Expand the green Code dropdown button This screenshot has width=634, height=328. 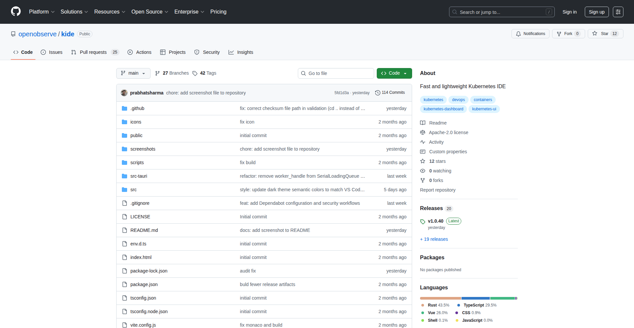point(394,73)
